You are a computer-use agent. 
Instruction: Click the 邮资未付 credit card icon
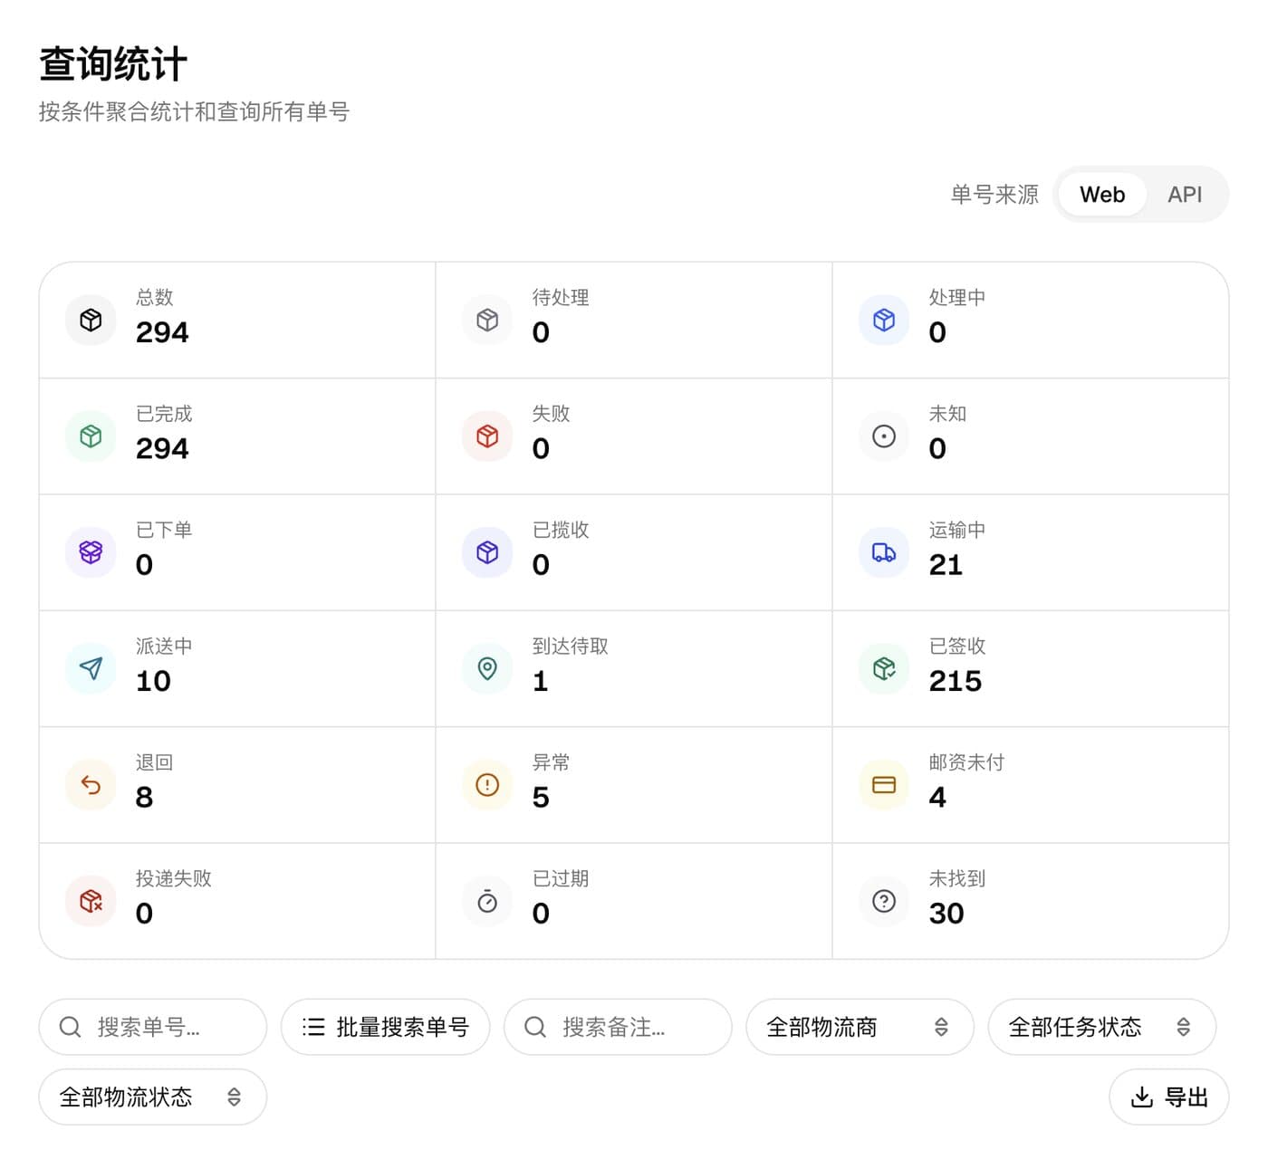pyautogui.click(x=884, y=785)
